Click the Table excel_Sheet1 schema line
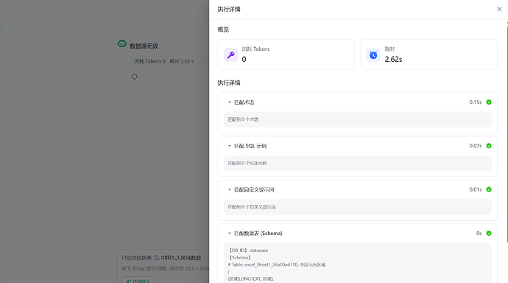The width and height of the screenshot is (508, 283). click(x=277, y=265)
